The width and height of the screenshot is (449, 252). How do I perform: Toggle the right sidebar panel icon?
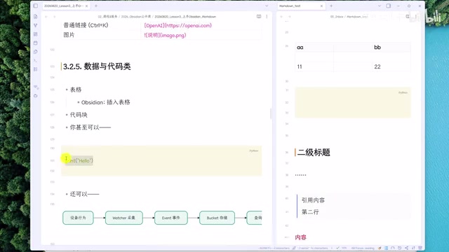[388, 6]
